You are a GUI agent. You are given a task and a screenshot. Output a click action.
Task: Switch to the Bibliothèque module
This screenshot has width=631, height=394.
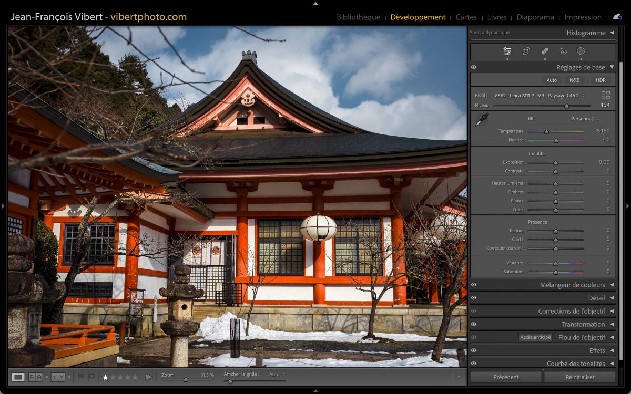click(x=358, y=17)
